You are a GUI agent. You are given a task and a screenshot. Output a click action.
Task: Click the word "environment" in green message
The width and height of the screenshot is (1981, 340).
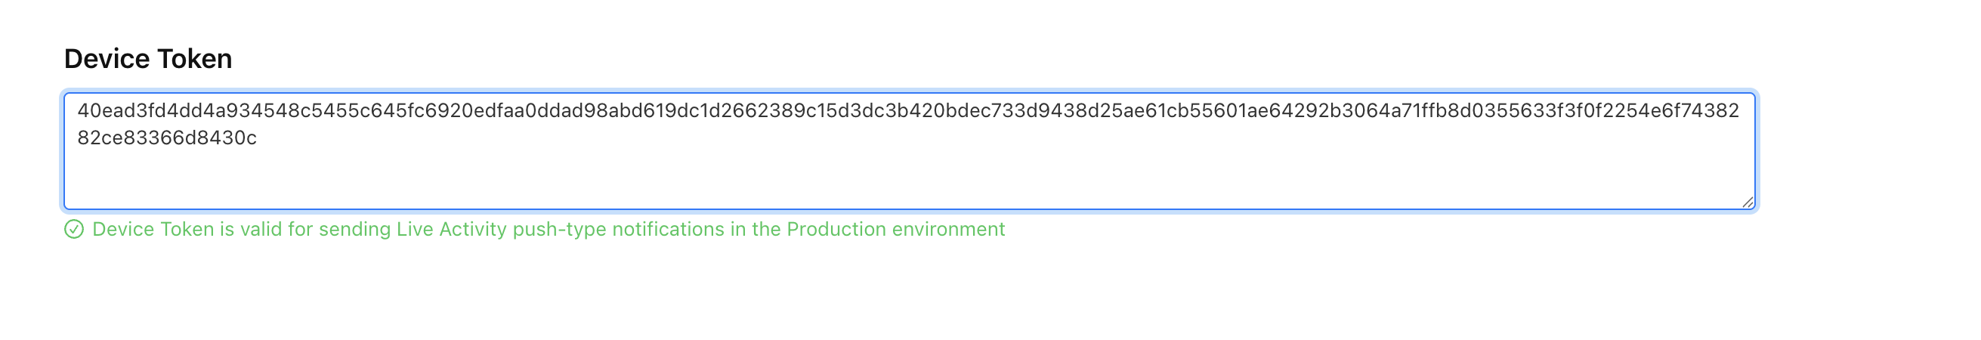[948, 229]
